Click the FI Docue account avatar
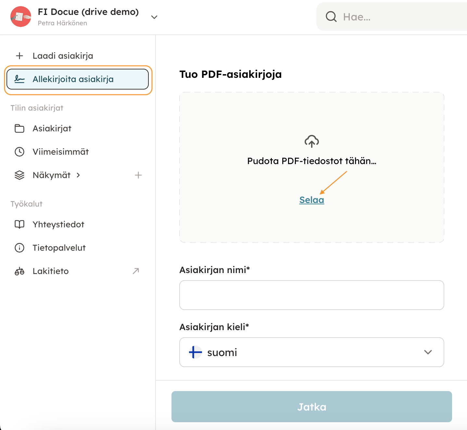 21,17
